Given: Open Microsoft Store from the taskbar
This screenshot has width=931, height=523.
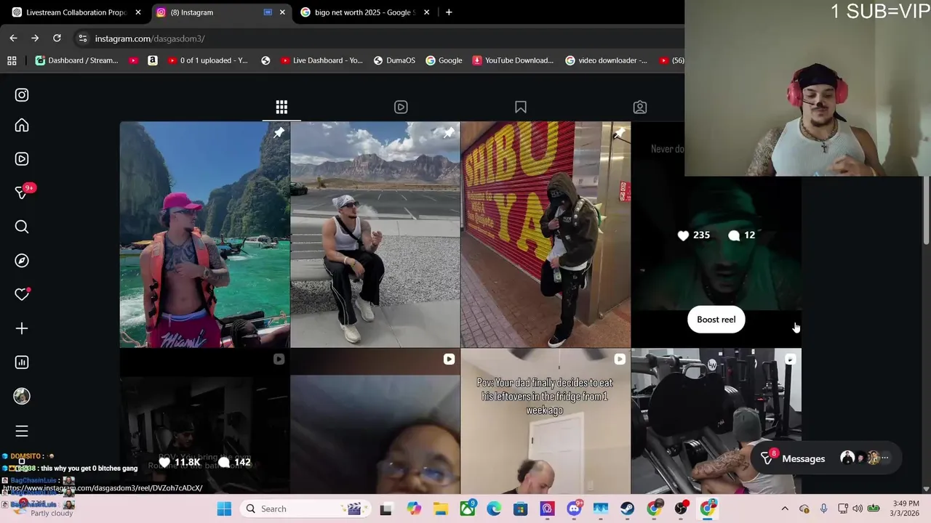Looking at the screenshot, I should pyautogui.click(x=520, y=508).
